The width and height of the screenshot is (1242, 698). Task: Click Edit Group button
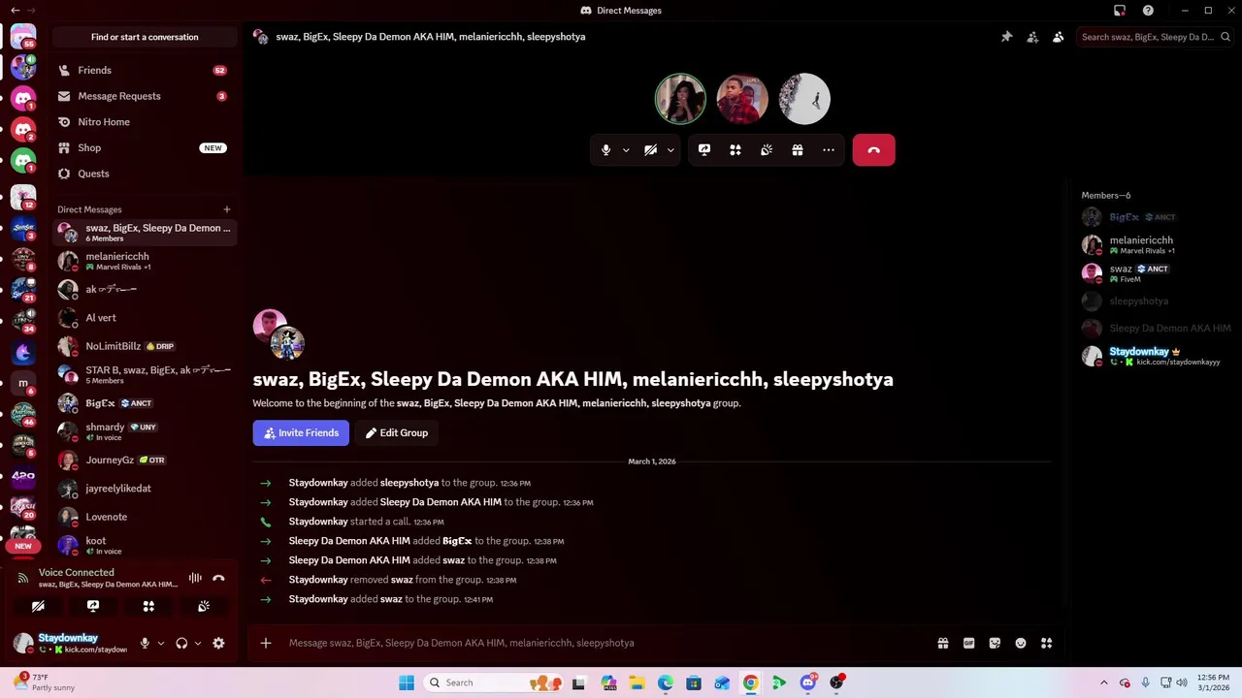click(x=396, y=433)
